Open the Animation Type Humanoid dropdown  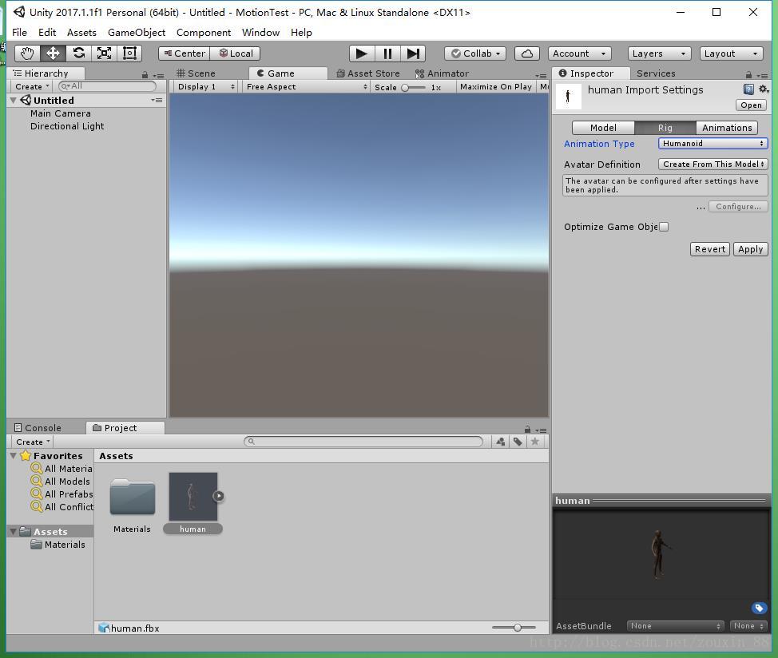713,143
